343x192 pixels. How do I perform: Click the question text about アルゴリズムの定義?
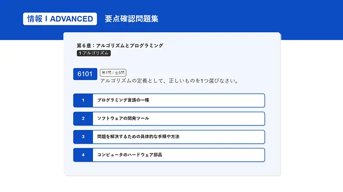[x=169, y=81]
